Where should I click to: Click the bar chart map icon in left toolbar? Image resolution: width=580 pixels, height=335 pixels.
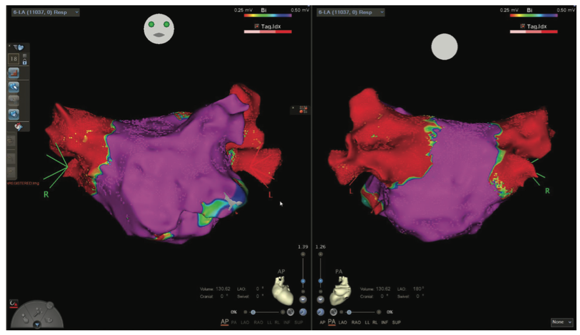click(x=13, y=73)
